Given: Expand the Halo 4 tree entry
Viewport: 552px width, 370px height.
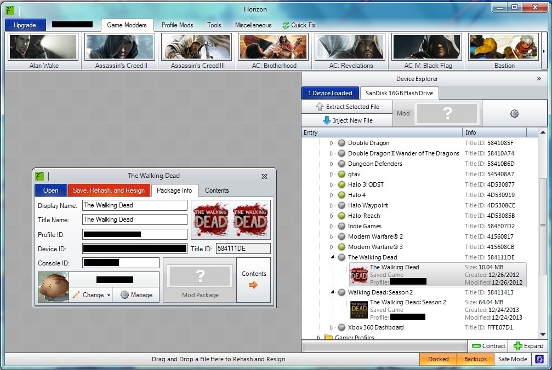Looking at the screenshot, I should click(331, 195).
